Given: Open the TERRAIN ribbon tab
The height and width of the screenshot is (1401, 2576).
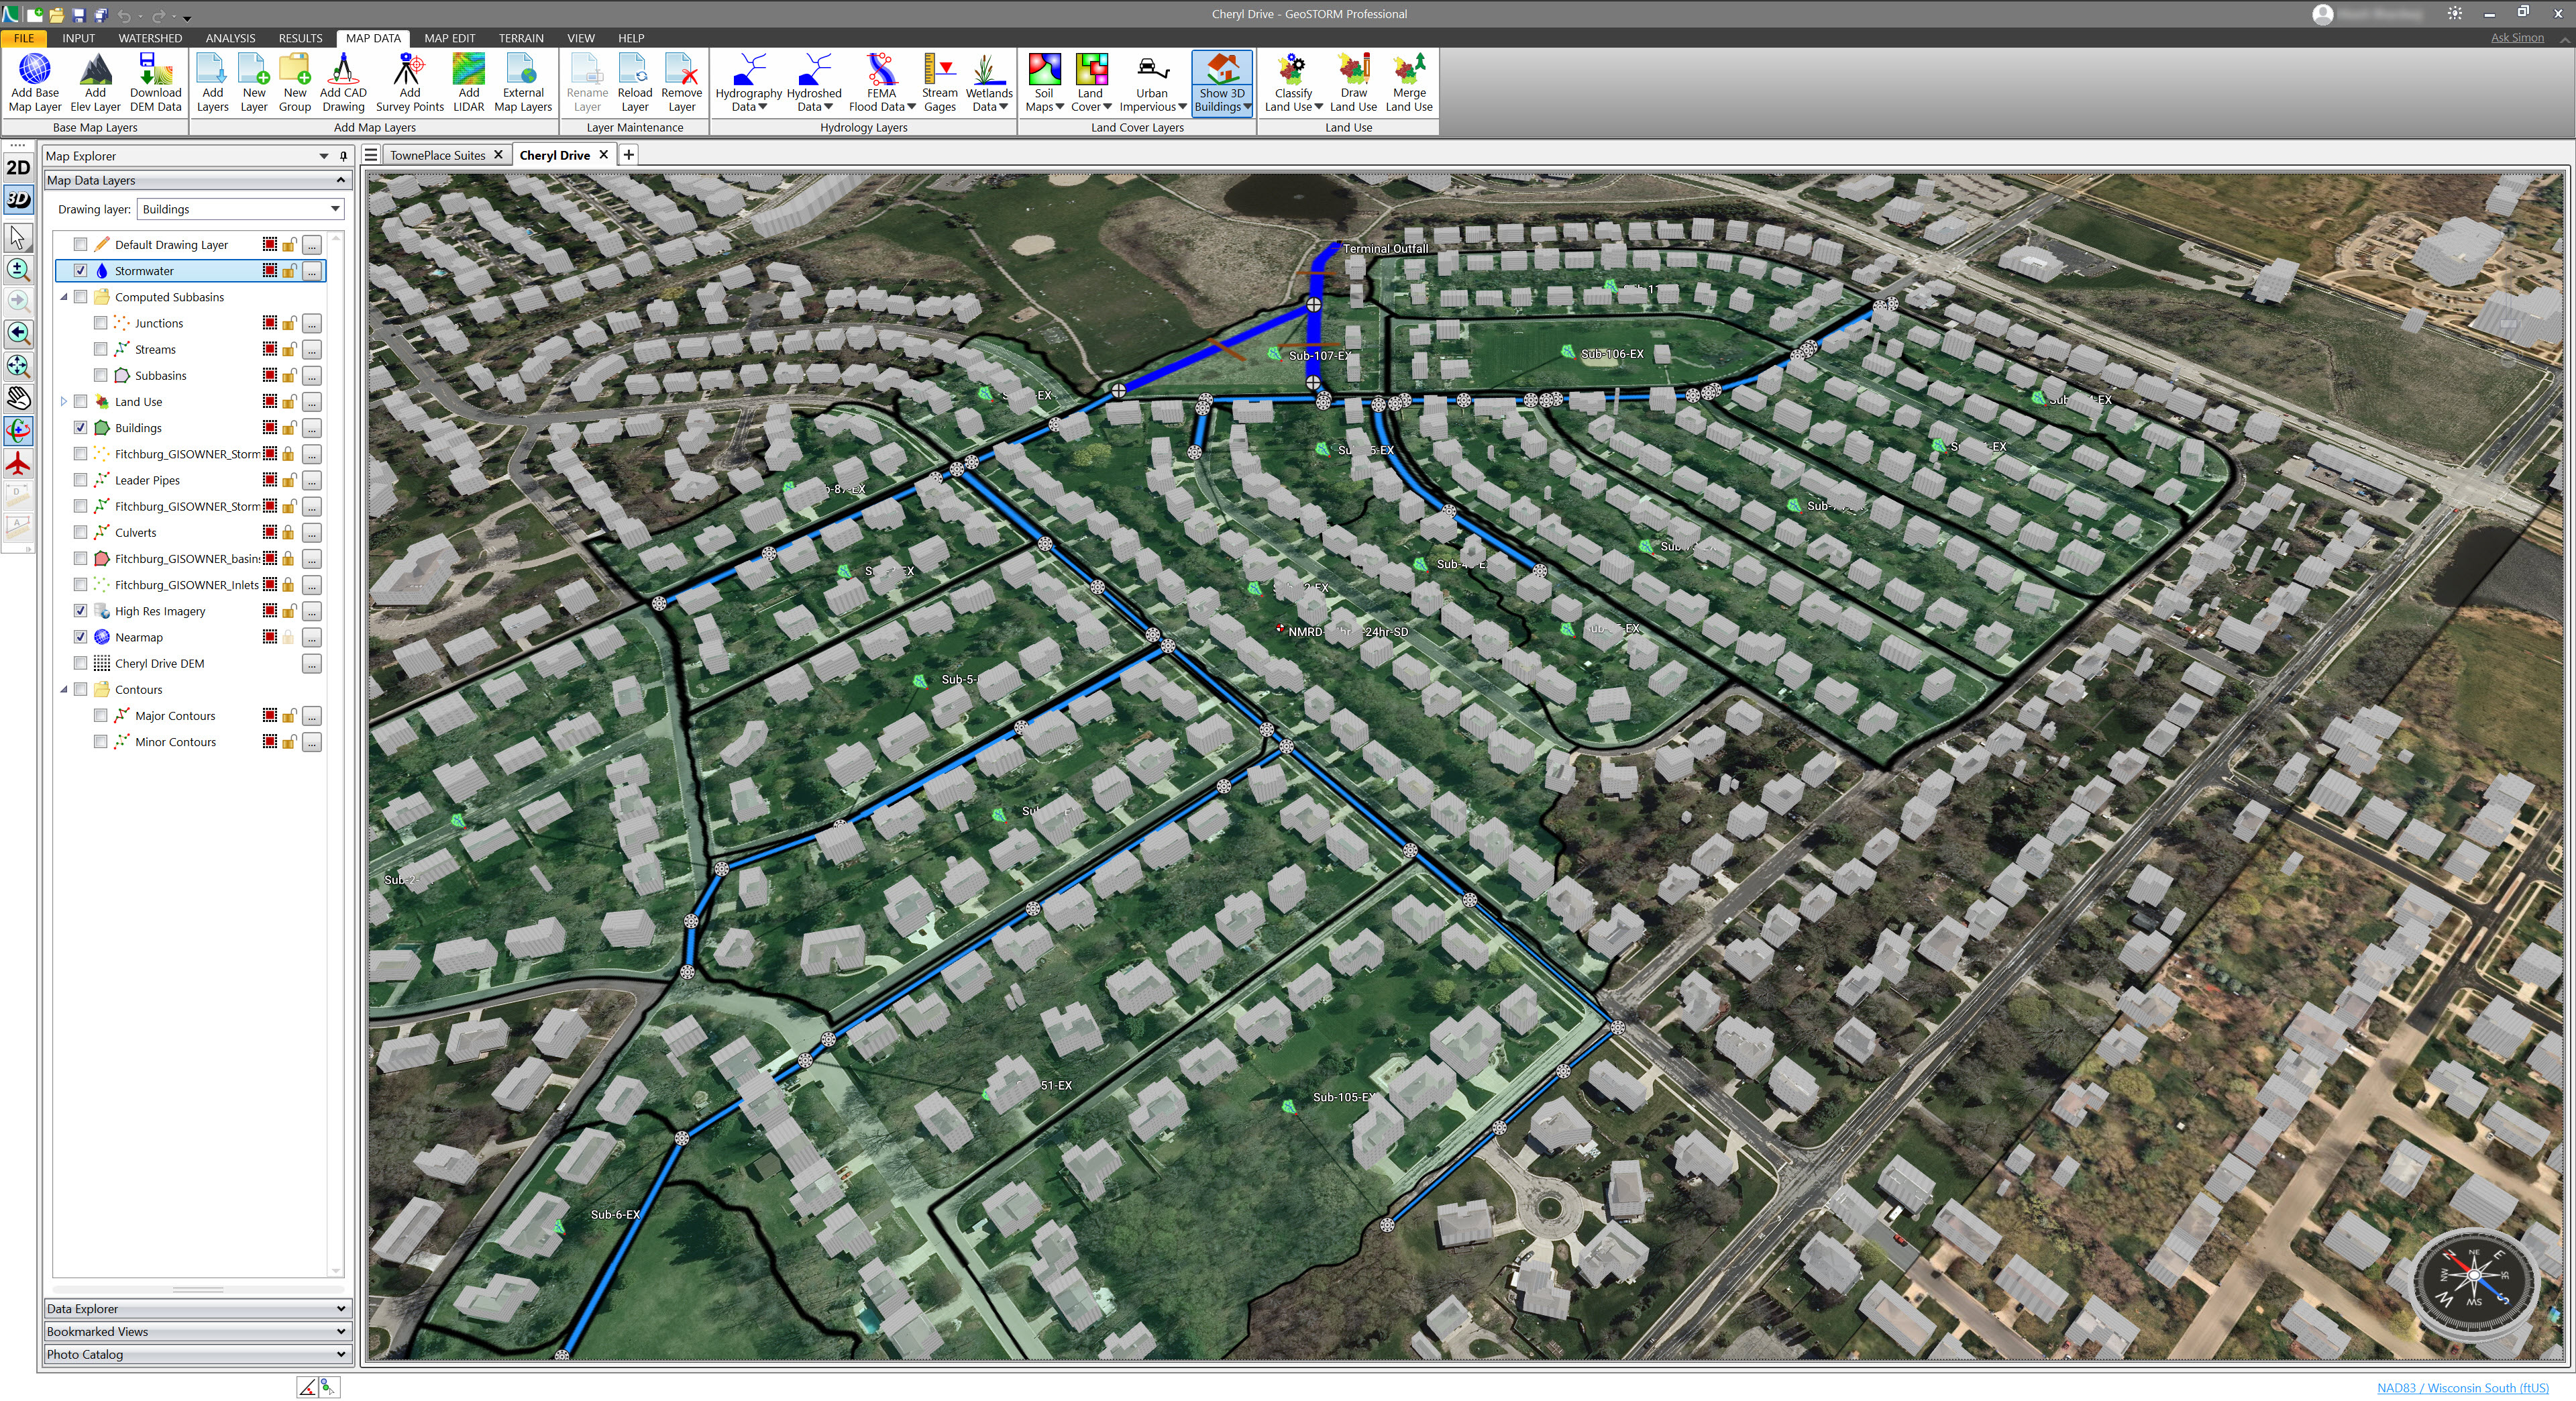Looking at the screenshot, I should (x=521, y=38).
